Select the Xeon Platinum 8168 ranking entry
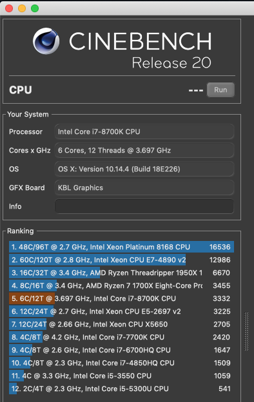Screen dimensions: 254x402 point(121,247)
